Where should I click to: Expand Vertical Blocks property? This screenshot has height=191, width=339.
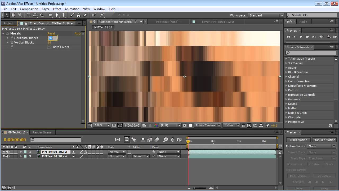8,42
